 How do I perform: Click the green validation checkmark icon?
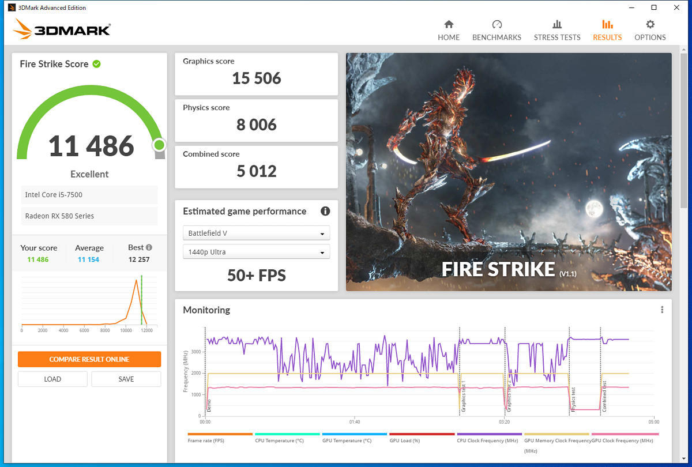96,64
